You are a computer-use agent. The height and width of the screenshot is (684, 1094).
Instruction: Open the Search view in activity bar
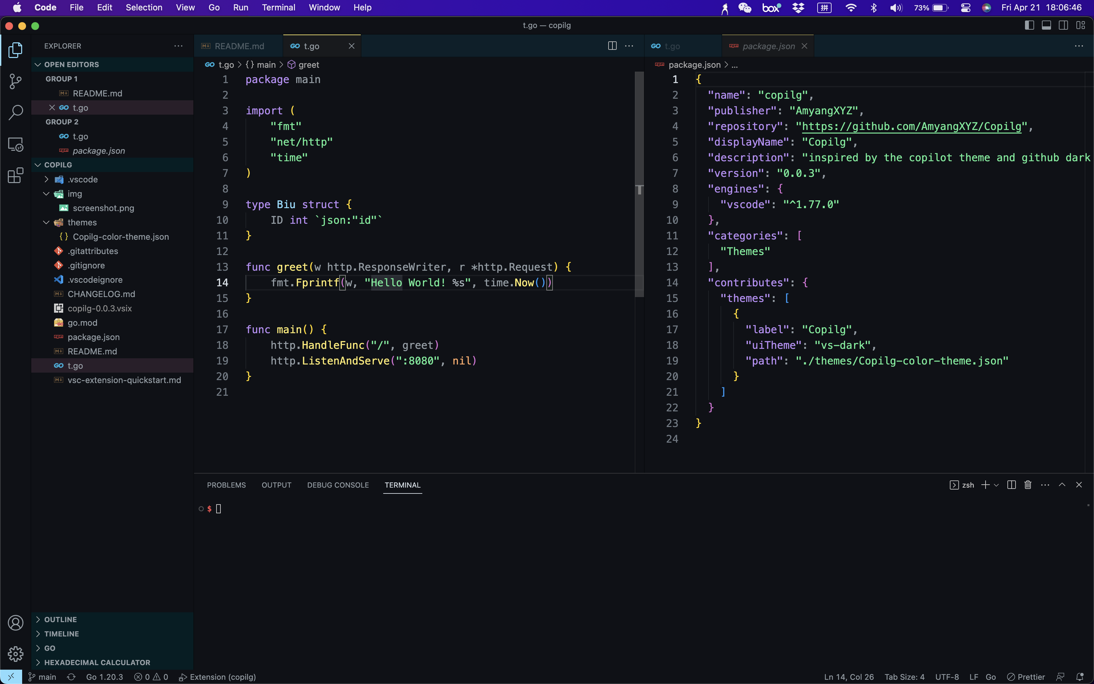click(x=15, y=113)
